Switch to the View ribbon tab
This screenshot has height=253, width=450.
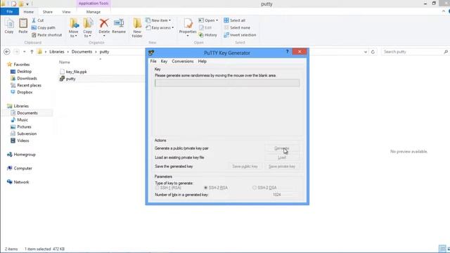click(66, 12)
